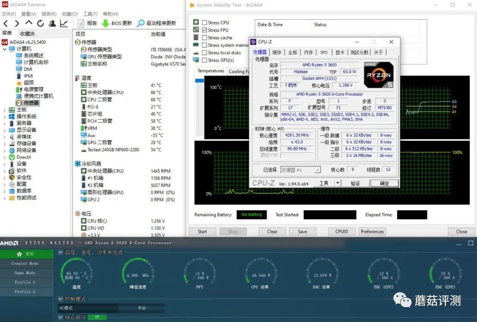The width and height of the screenshot is (477, 322).
Task: Select Profile 1 in Ryzen Master
Action: (x=27, y=282)
